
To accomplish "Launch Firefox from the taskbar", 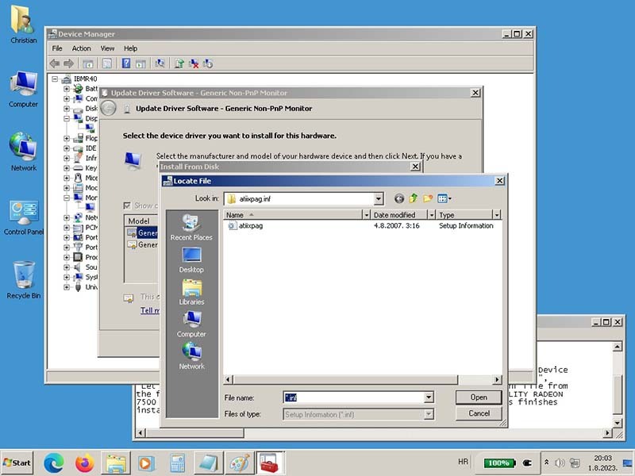I will click(84, 463).
